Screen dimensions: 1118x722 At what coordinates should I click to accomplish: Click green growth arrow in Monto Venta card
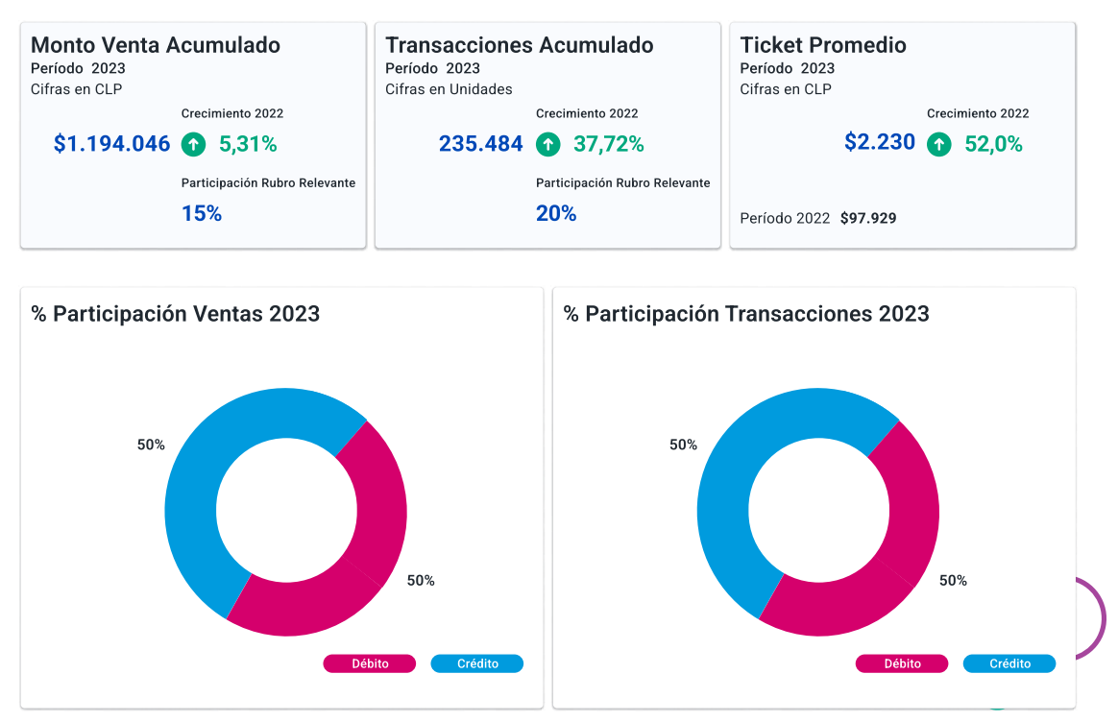(x=193, y=145)
